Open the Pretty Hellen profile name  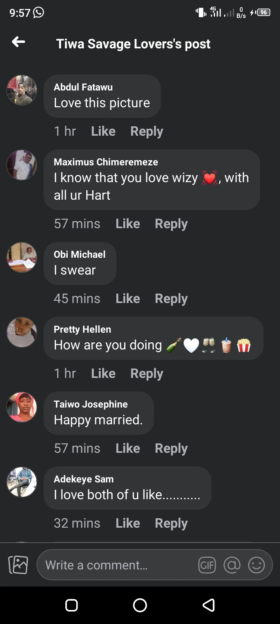[x=82, y=330]
